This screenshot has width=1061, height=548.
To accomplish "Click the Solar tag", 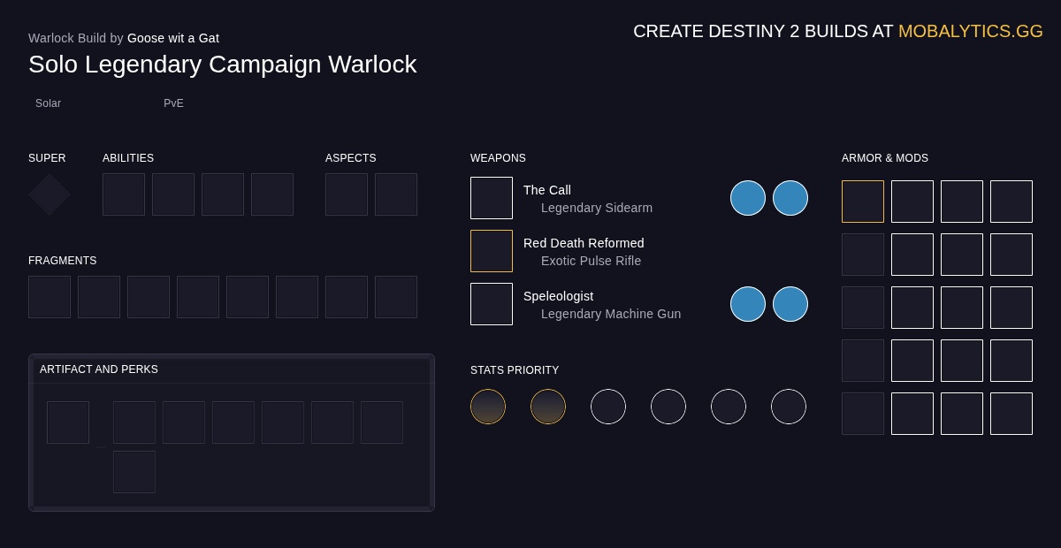I will [x=49, y=103].
